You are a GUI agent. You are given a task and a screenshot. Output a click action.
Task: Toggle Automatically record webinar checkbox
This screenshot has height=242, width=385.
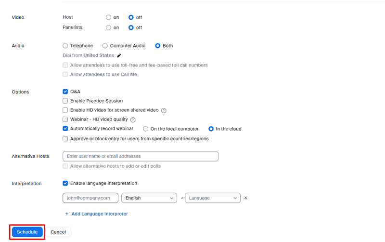click(65, 129)
